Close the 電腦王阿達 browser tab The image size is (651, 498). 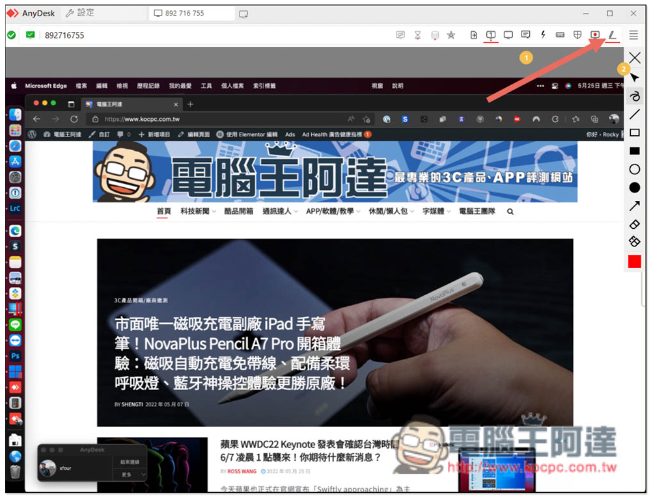pos(176,105)
